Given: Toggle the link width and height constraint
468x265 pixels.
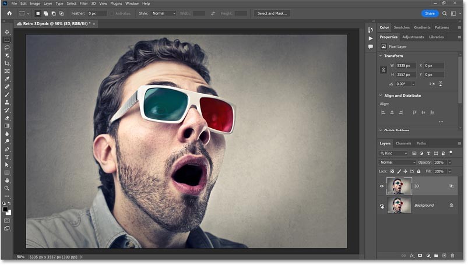Looking at the screenshot, I should pyautogui.click(x=383, y=70).
